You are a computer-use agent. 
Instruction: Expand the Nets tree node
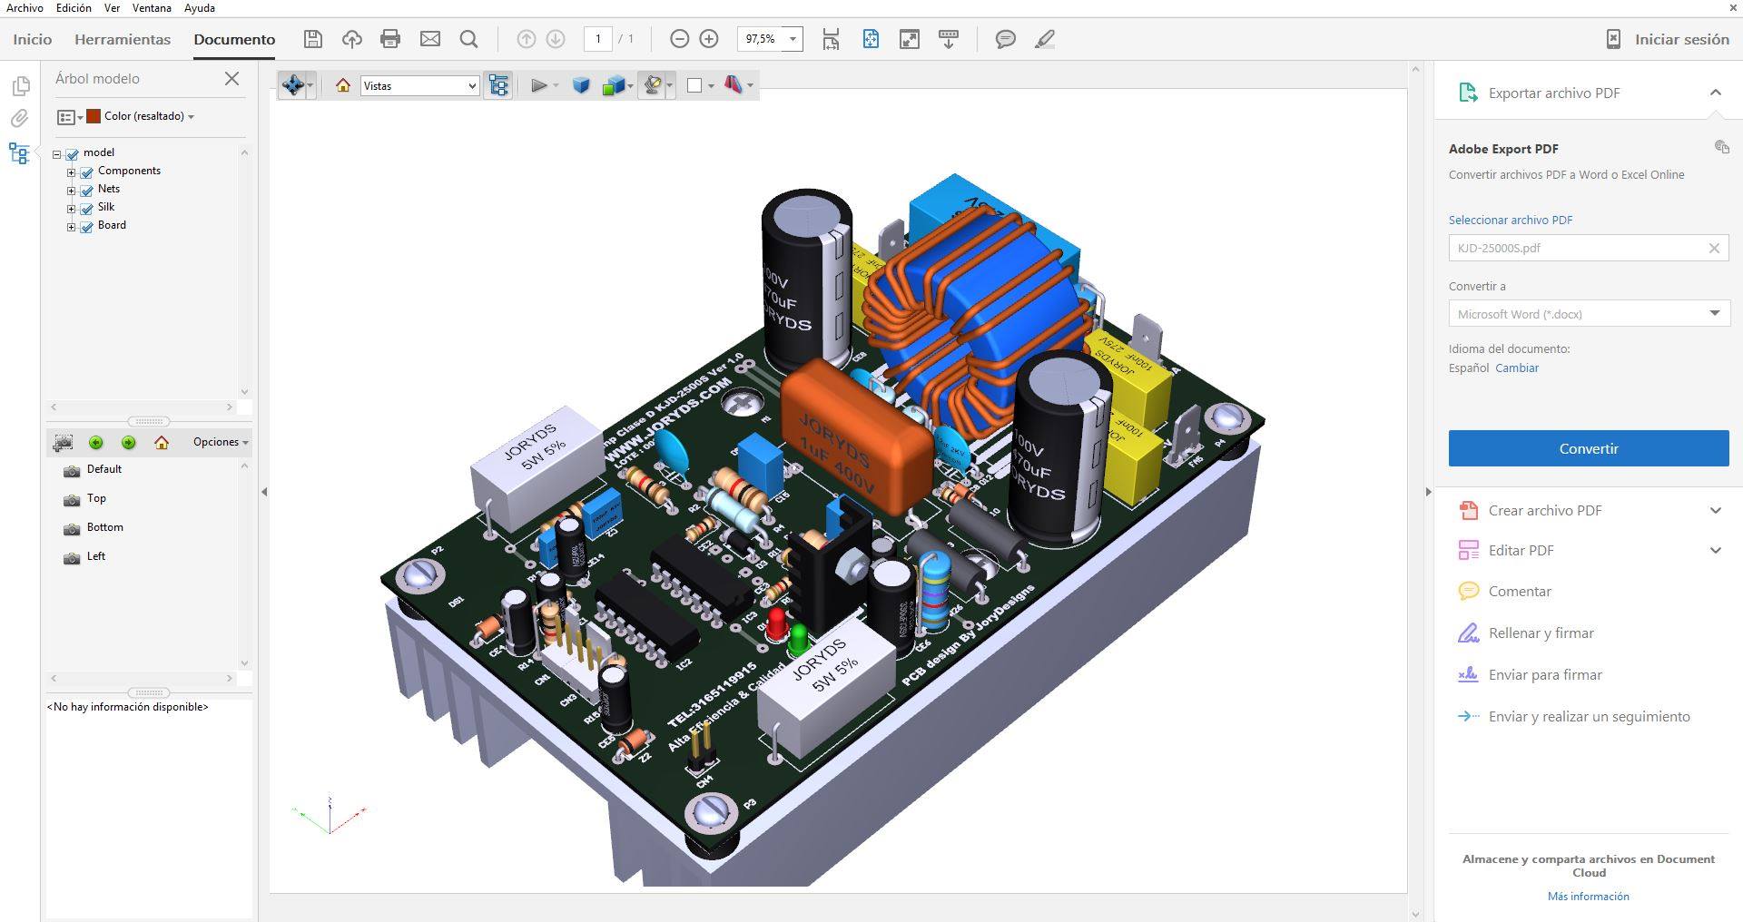click(71, 191)
